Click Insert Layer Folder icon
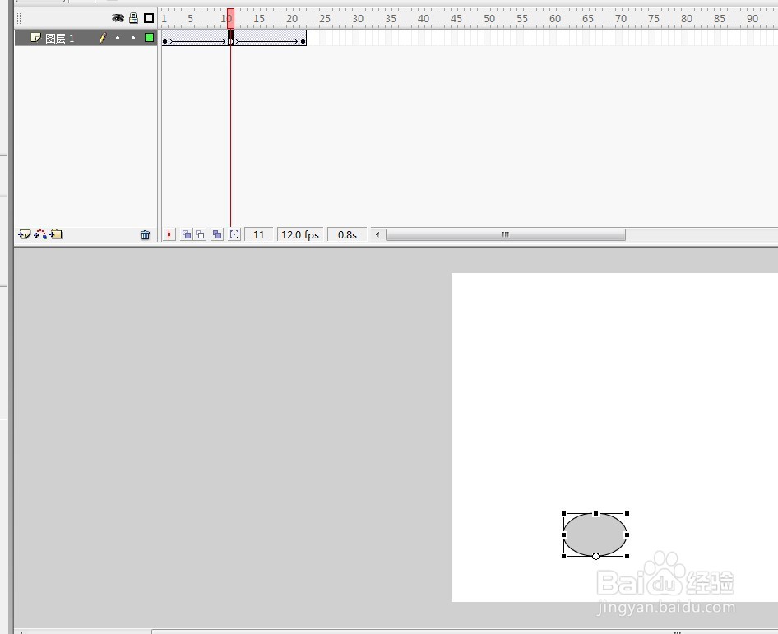The height and width of the screenshot is (634, 778). coord(56,234)
